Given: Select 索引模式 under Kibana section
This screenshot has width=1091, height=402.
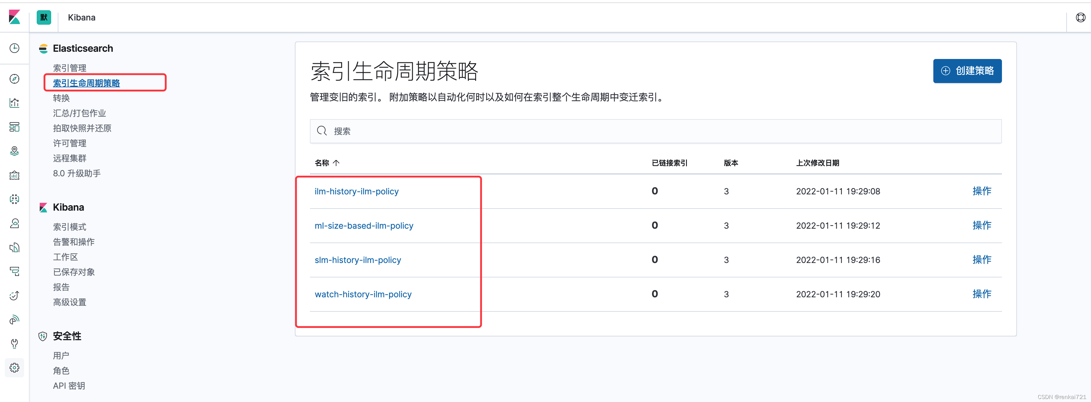Looking at the screenshot, I should click(x=70, y=227).
